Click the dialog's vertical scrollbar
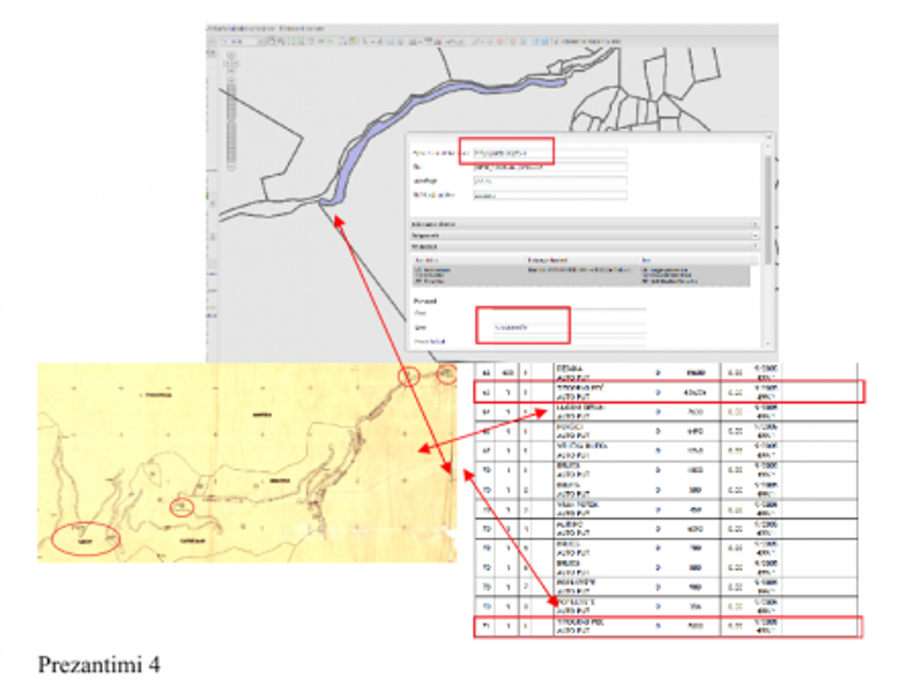Screen dimensions: 917x688 pos(768,206)
